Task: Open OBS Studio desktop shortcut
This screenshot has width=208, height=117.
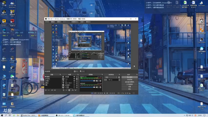Action: click(202, 40)
